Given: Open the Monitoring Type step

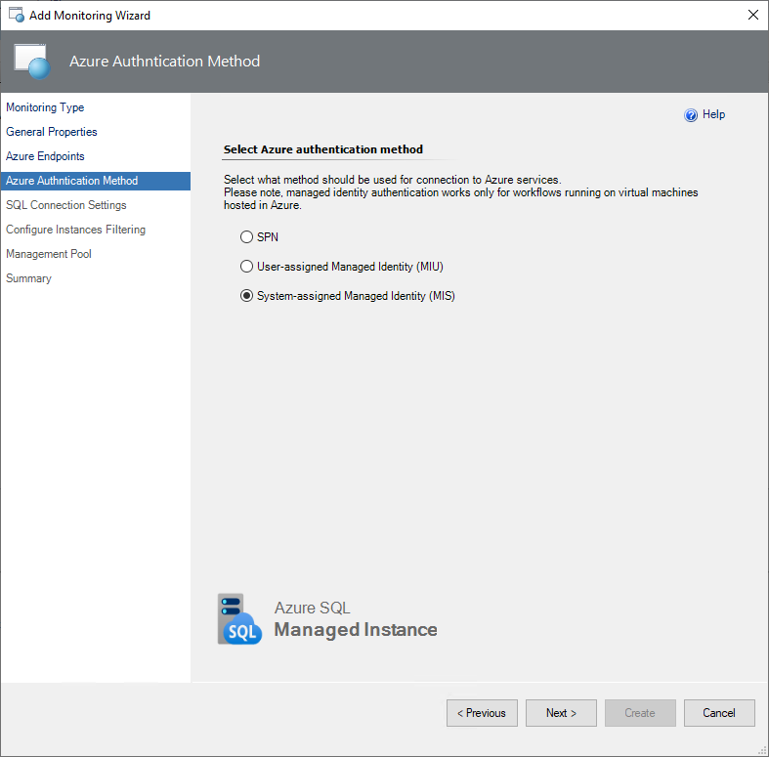Looking at the screenshot, I should pos(45,107).
